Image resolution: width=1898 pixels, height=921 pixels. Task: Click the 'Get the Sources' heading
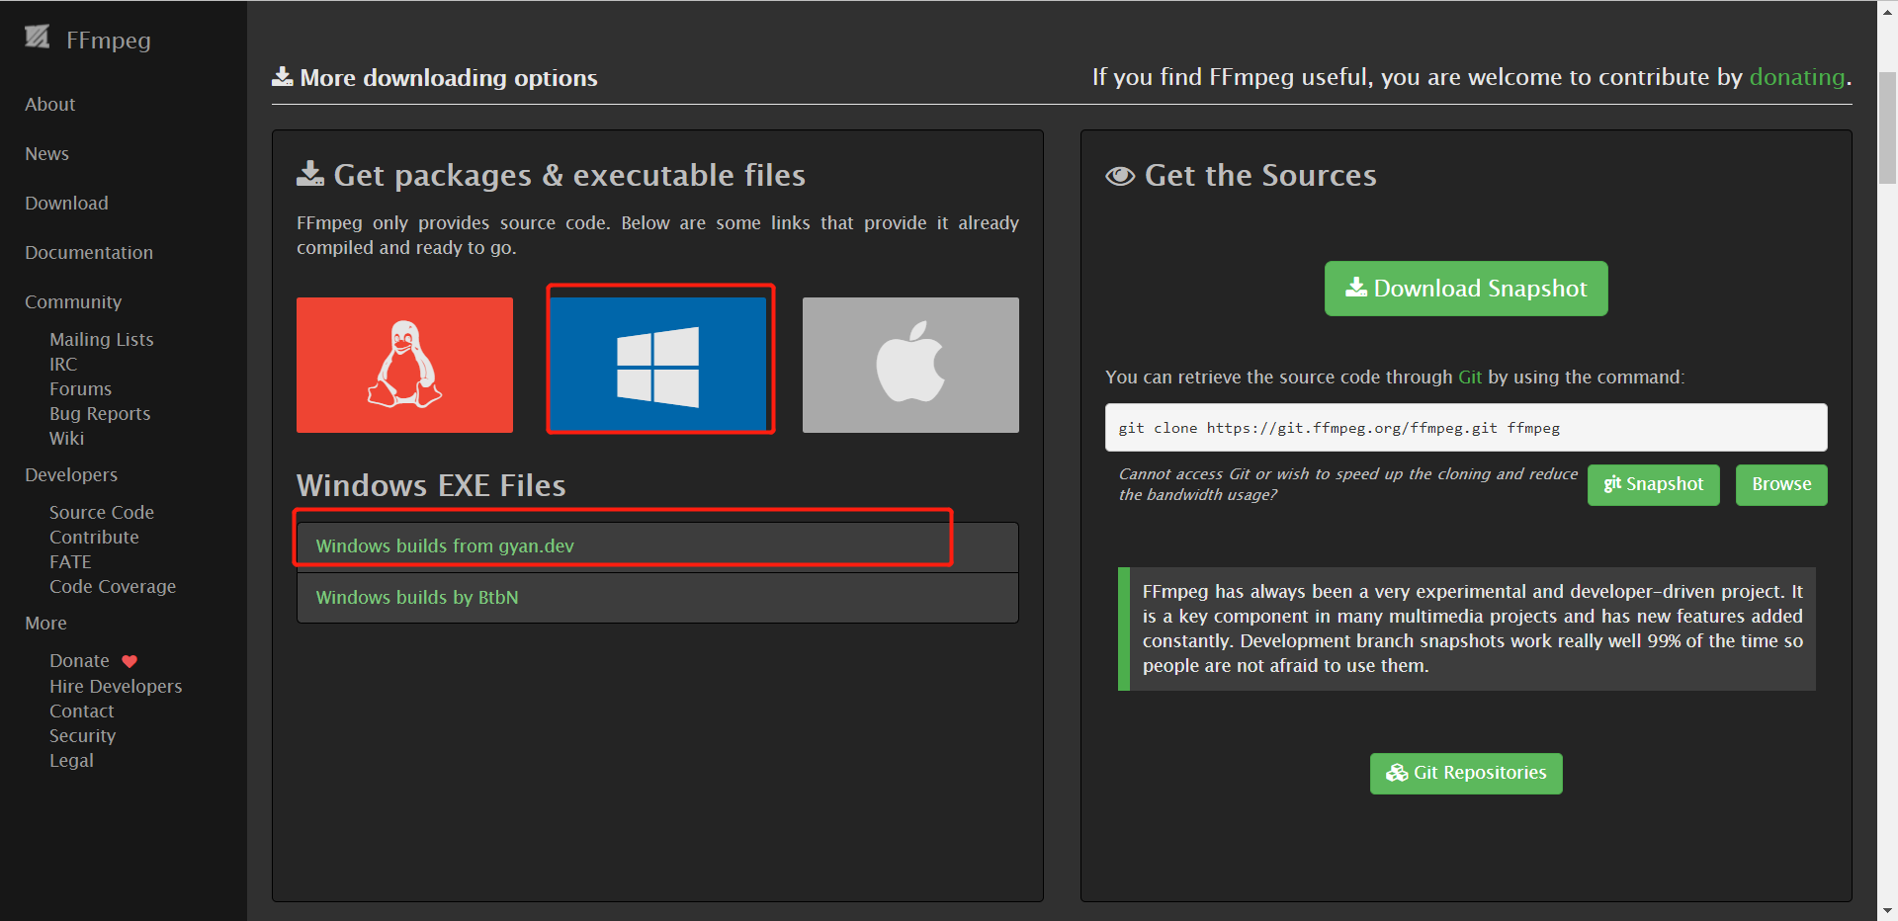click(1241, 176)
